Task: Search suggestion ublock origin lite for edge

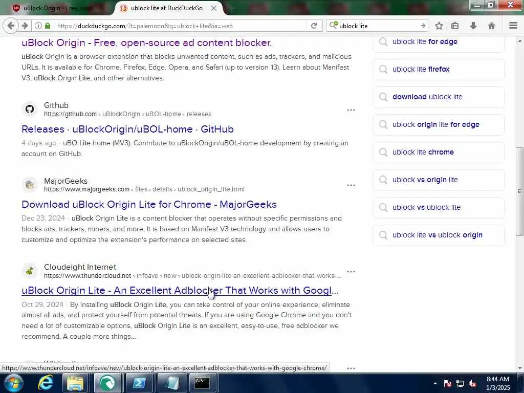Action: tap(439, 125)
